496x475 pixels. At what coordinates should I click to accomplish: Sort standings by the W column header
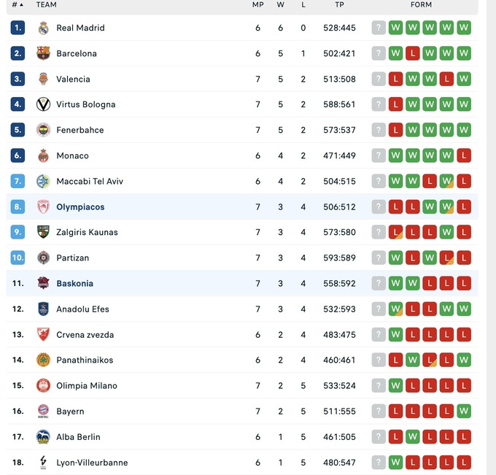(x=281, y=4)
